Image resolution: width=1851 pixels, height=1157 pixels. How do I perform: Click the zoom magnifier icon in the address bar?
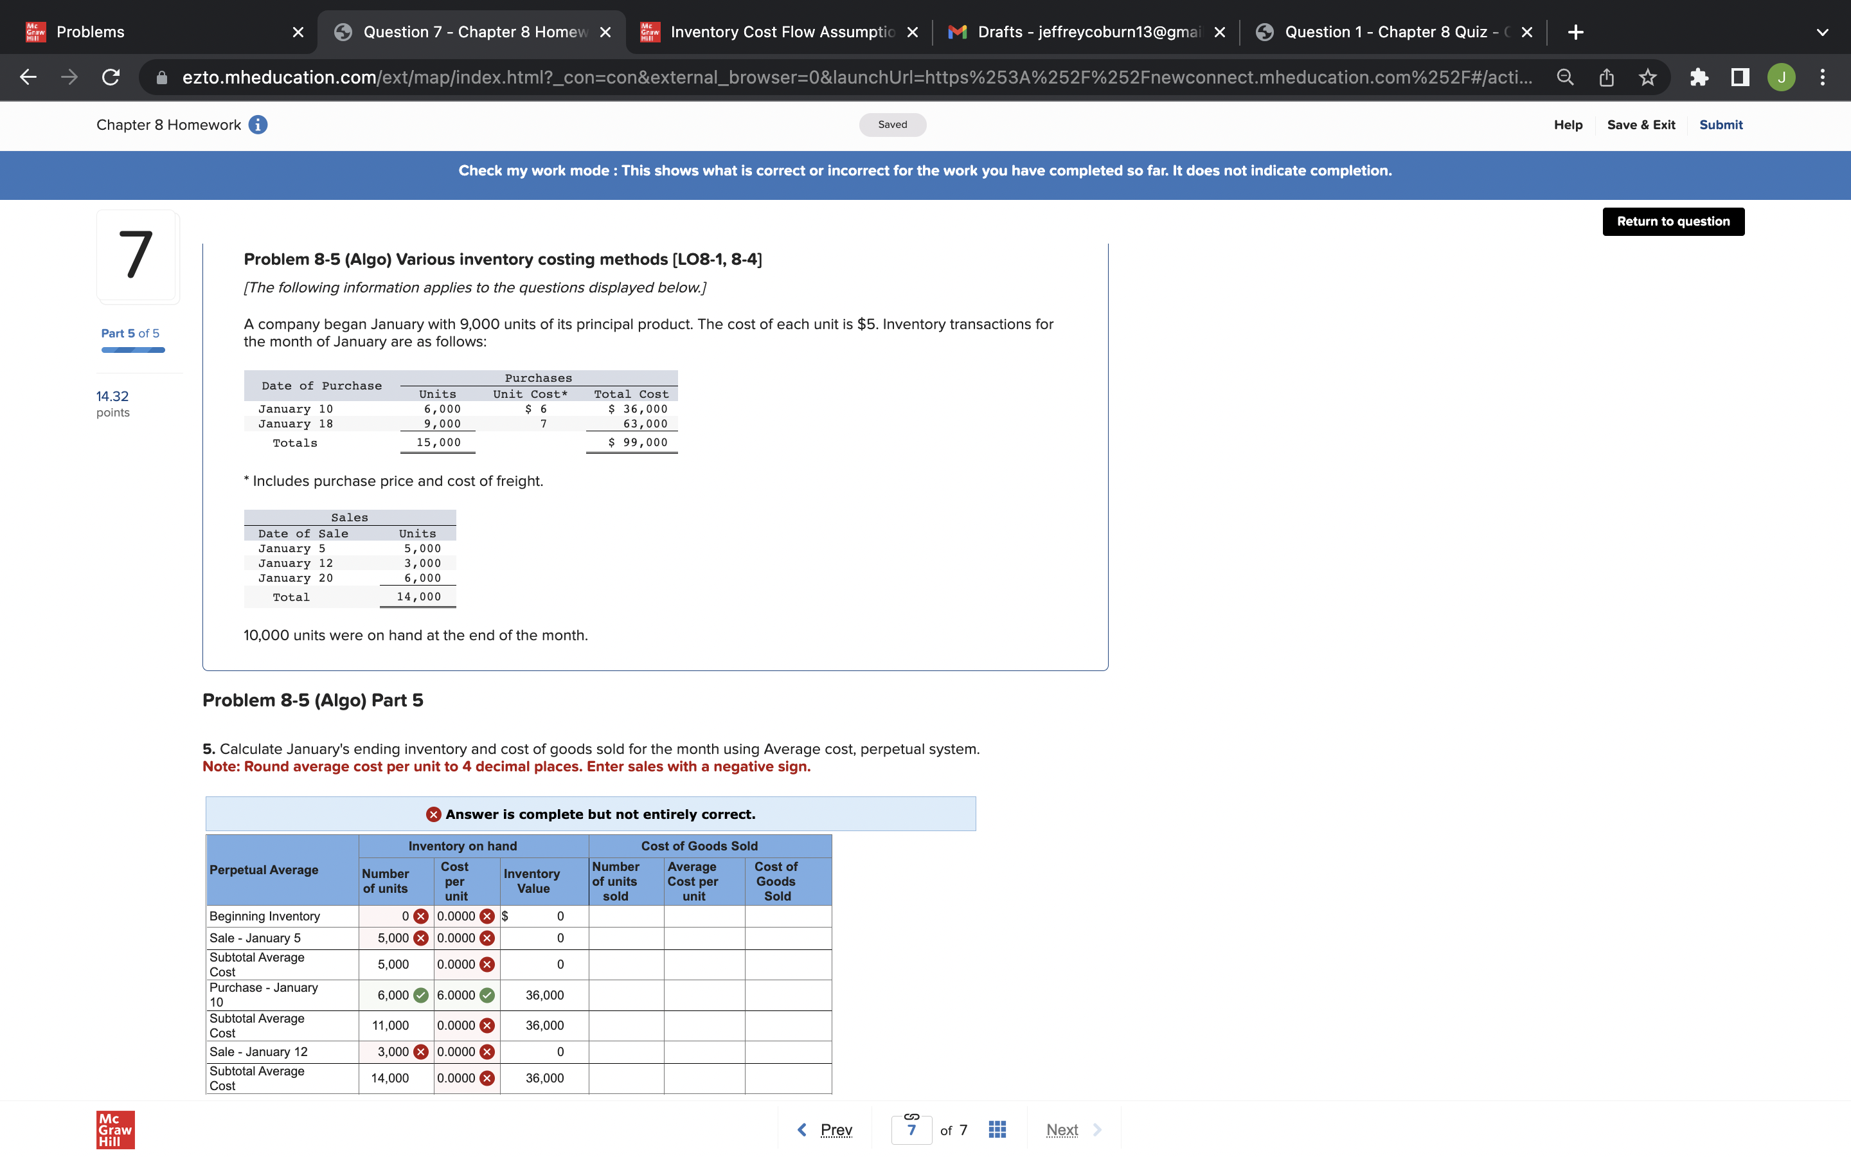tap(1565, 77)
